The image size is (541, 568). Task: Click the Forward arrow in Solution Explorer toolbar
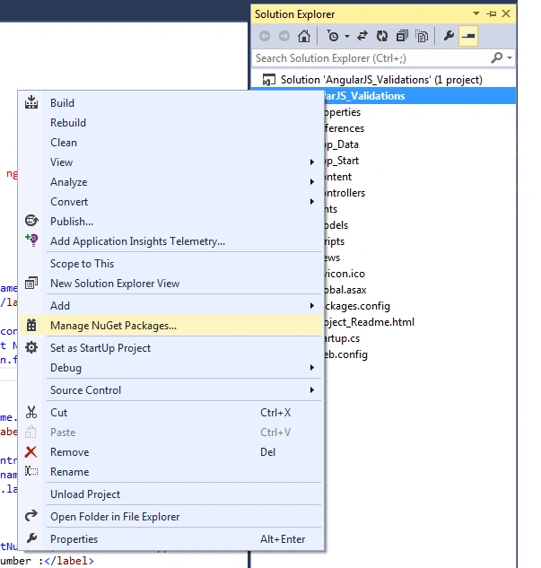coord(284,36)
